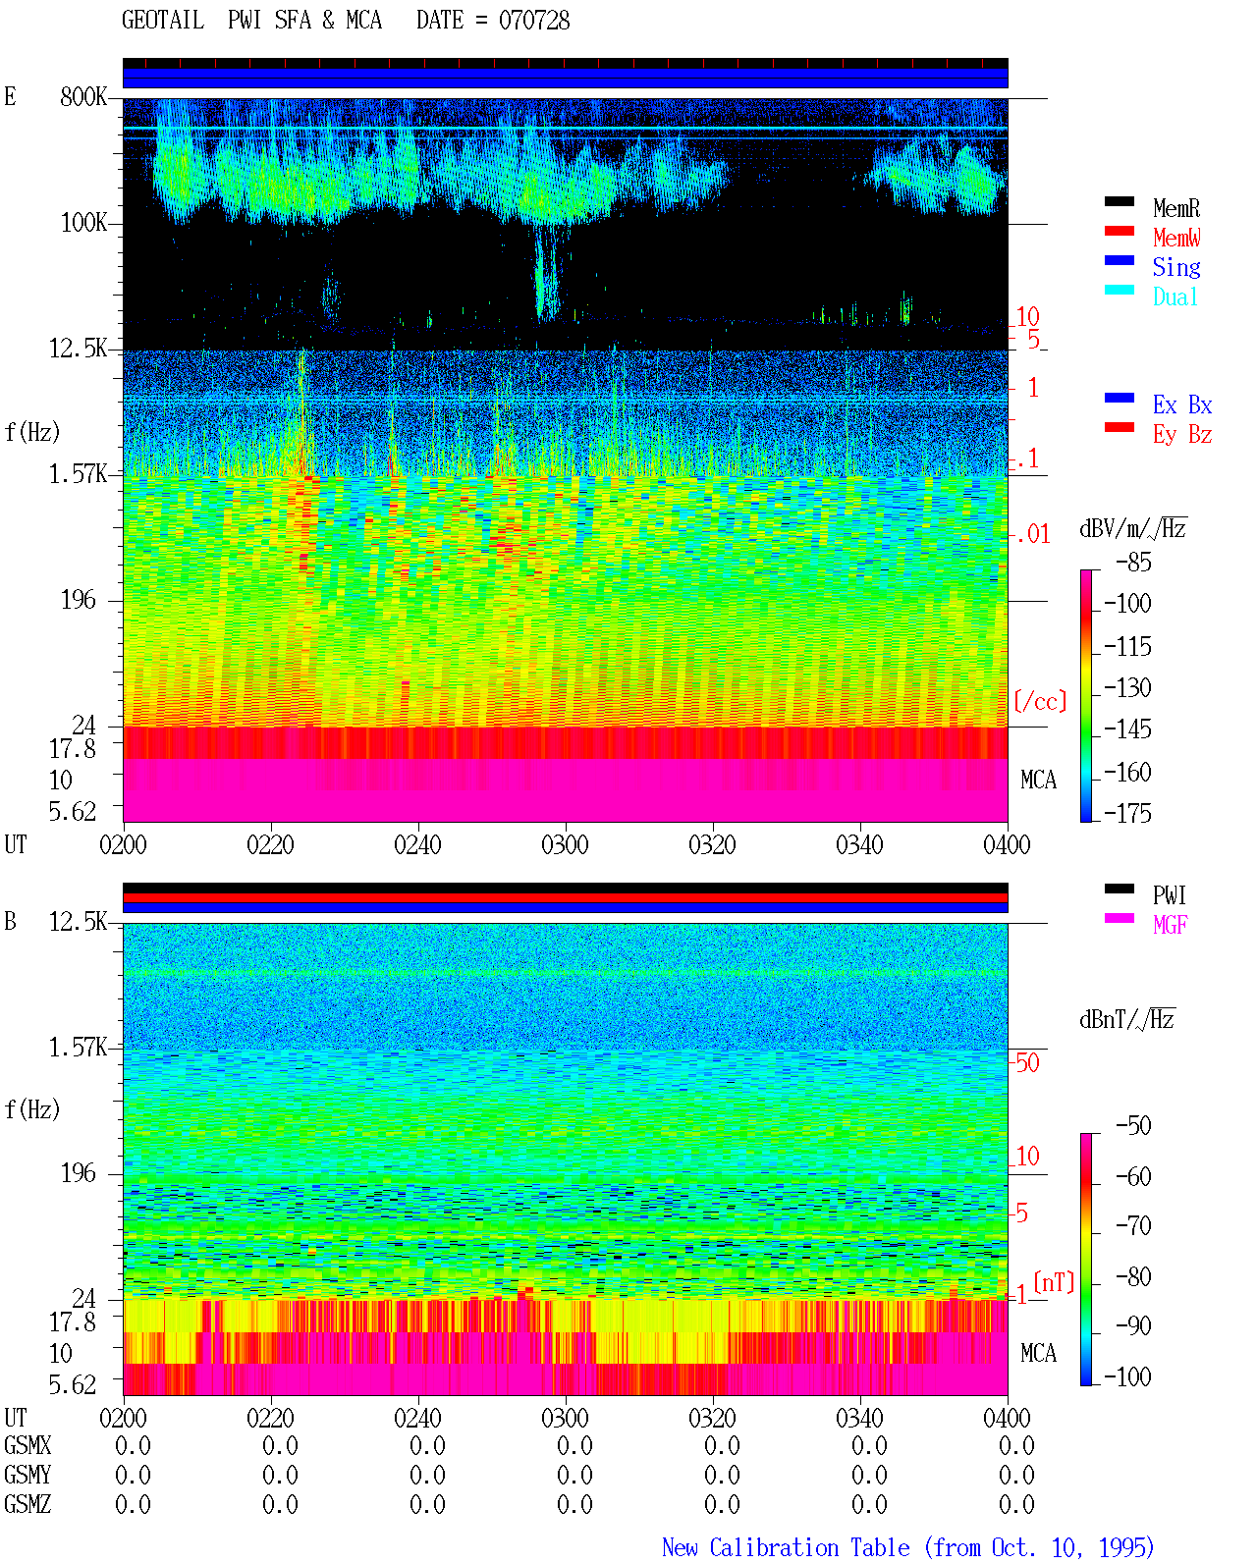Viewport: 1257px width, 1564px height.
Task: Click the 1.57K label on the E panel
Action: click(79, 473)
